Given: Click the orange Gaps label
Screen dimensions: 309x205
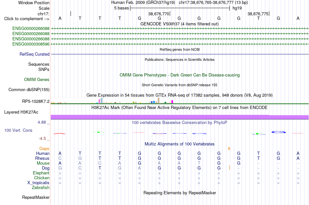Looking at the screenshot, I should click(x=44, y=149).
